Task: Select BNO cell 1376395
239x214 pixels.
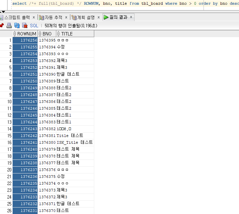Action: [47, 40]
